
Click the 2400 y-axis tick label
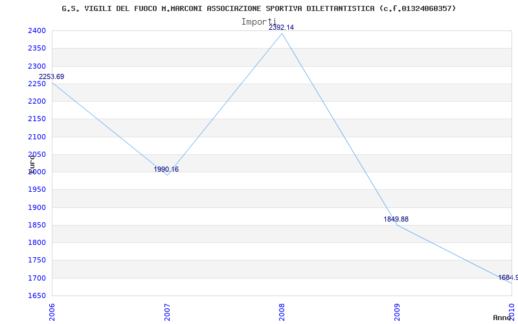pyautogui.click(x=38, y=30)
